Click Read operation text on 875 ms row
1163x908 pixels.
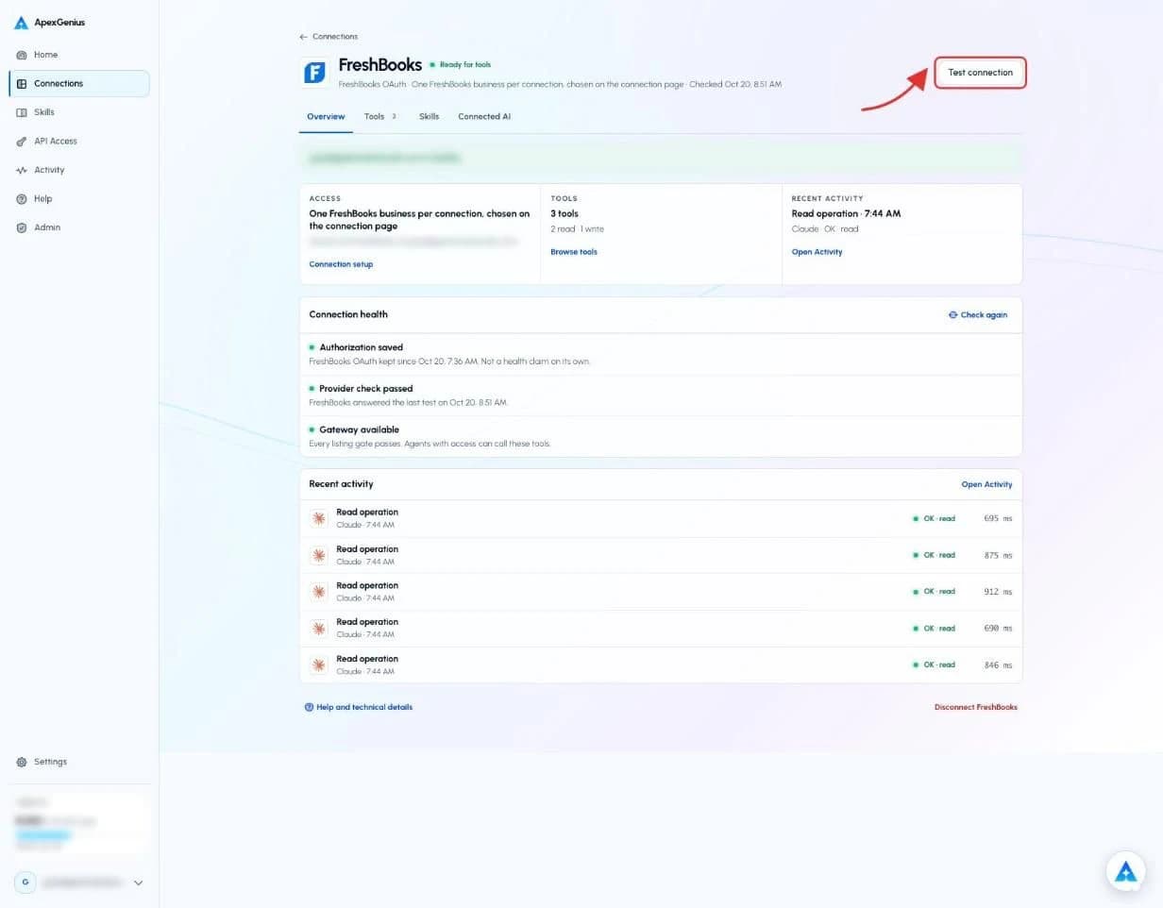point(367,549)
